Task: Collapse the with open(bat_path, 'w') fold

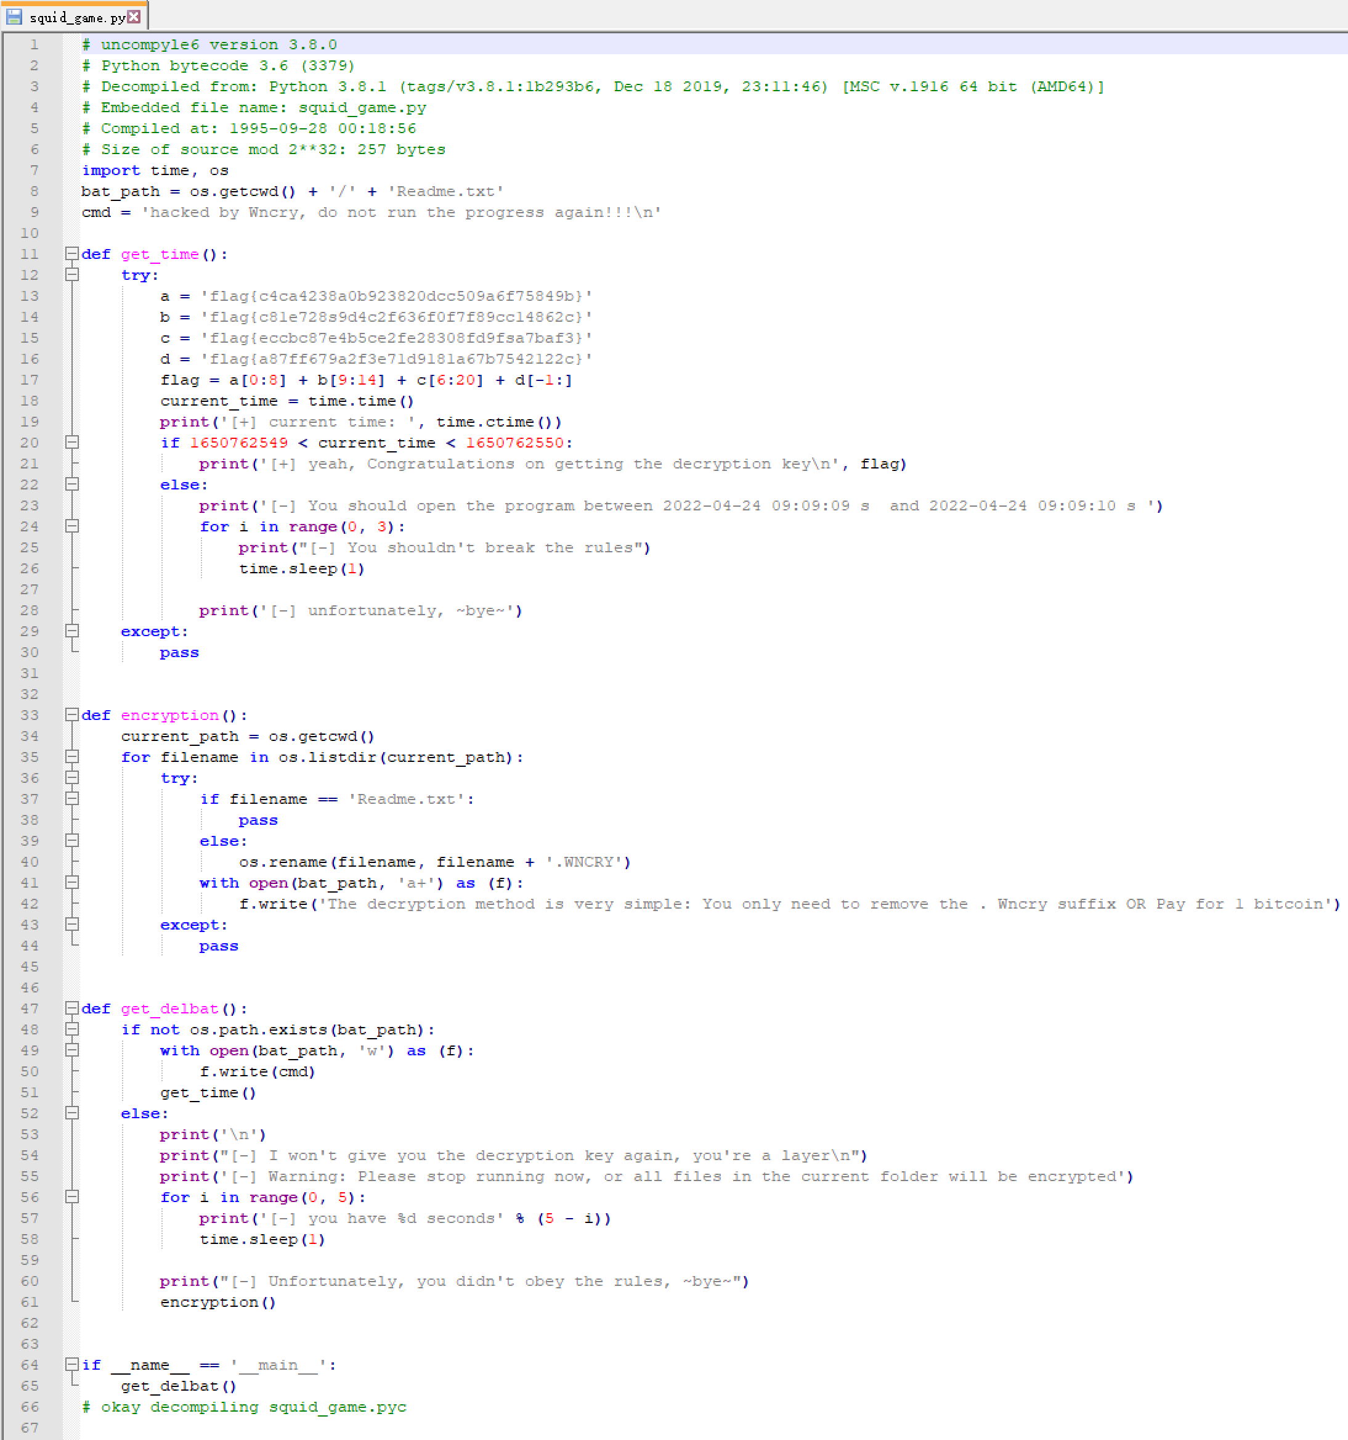Action: pos(71,1050)
